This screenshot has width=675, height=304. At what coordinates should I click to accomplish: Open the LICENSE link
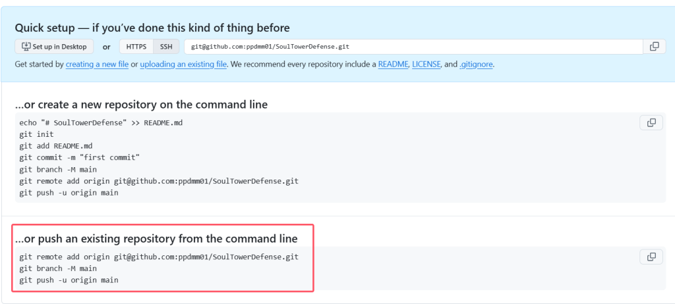426,64
